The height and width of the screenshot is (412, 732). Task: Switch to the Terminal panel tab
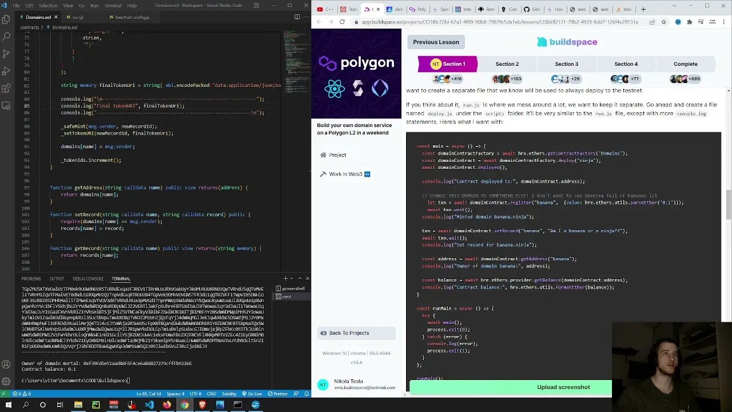coord(121,279)
